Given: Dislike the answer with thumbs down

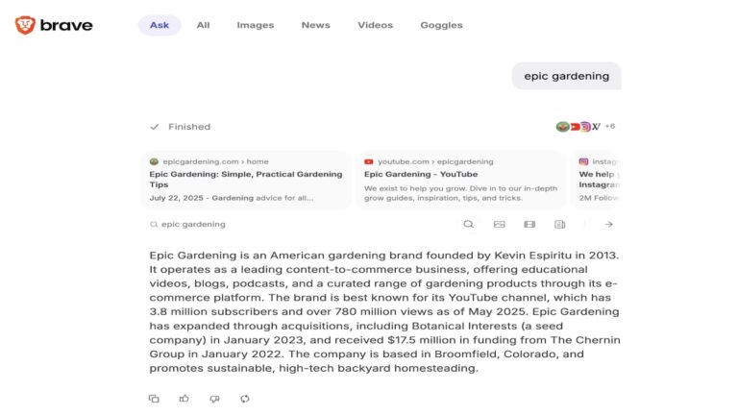Looking at the screenshot, I should click(214, 399).
